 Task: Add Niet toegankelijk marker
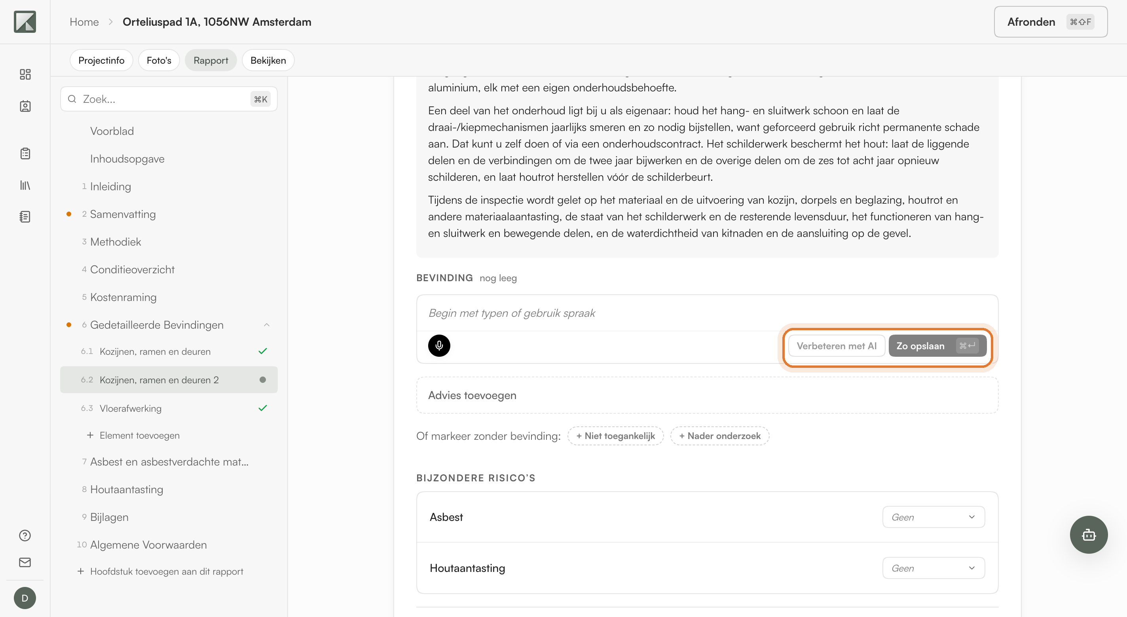[x=616, y=436]
